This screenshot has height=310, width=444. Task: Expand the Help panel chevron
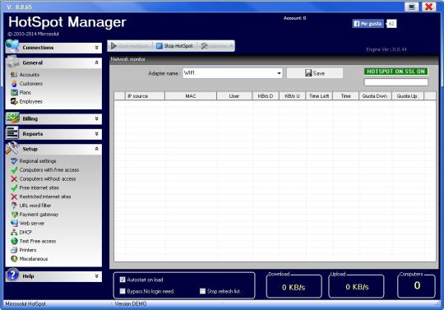click(x=96, y=275)
